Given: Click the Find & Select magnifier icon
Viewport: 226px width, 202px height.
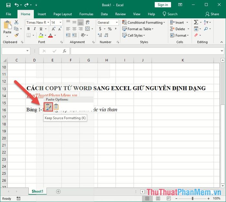Looking at the screenshot, I should point(206,29).
